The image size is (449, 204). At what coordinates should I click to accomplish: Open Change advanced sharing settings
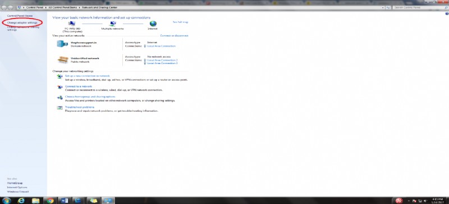[23, 29]
